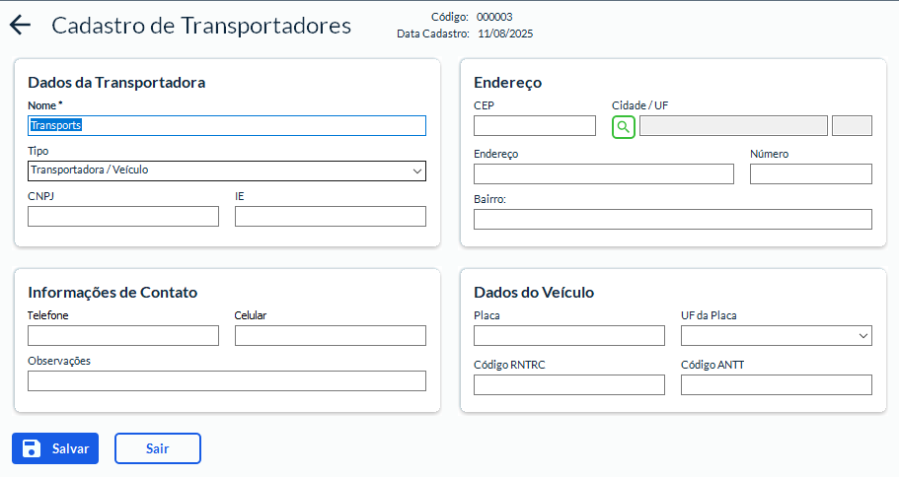
Task: Open the Tipo dropdown
Action: 227,170
